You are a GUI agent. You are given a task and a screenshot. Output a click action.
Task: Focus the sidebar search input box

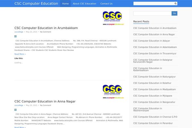point(152,13)
